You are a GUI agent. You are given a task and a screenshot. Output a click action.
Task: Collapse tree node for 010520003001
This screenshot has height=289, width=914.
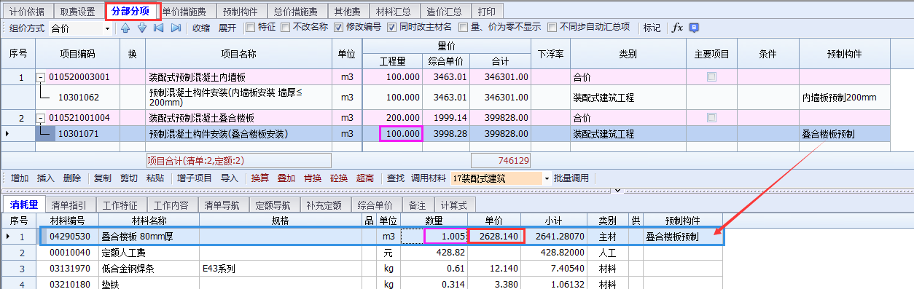[x=42, y=77]
